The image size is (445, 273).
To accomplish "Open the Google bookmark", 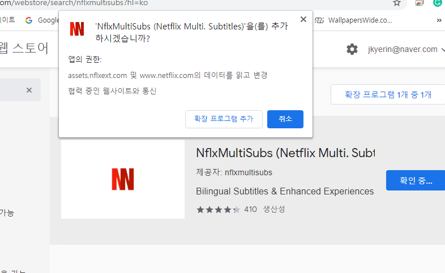I will point(42,20).
